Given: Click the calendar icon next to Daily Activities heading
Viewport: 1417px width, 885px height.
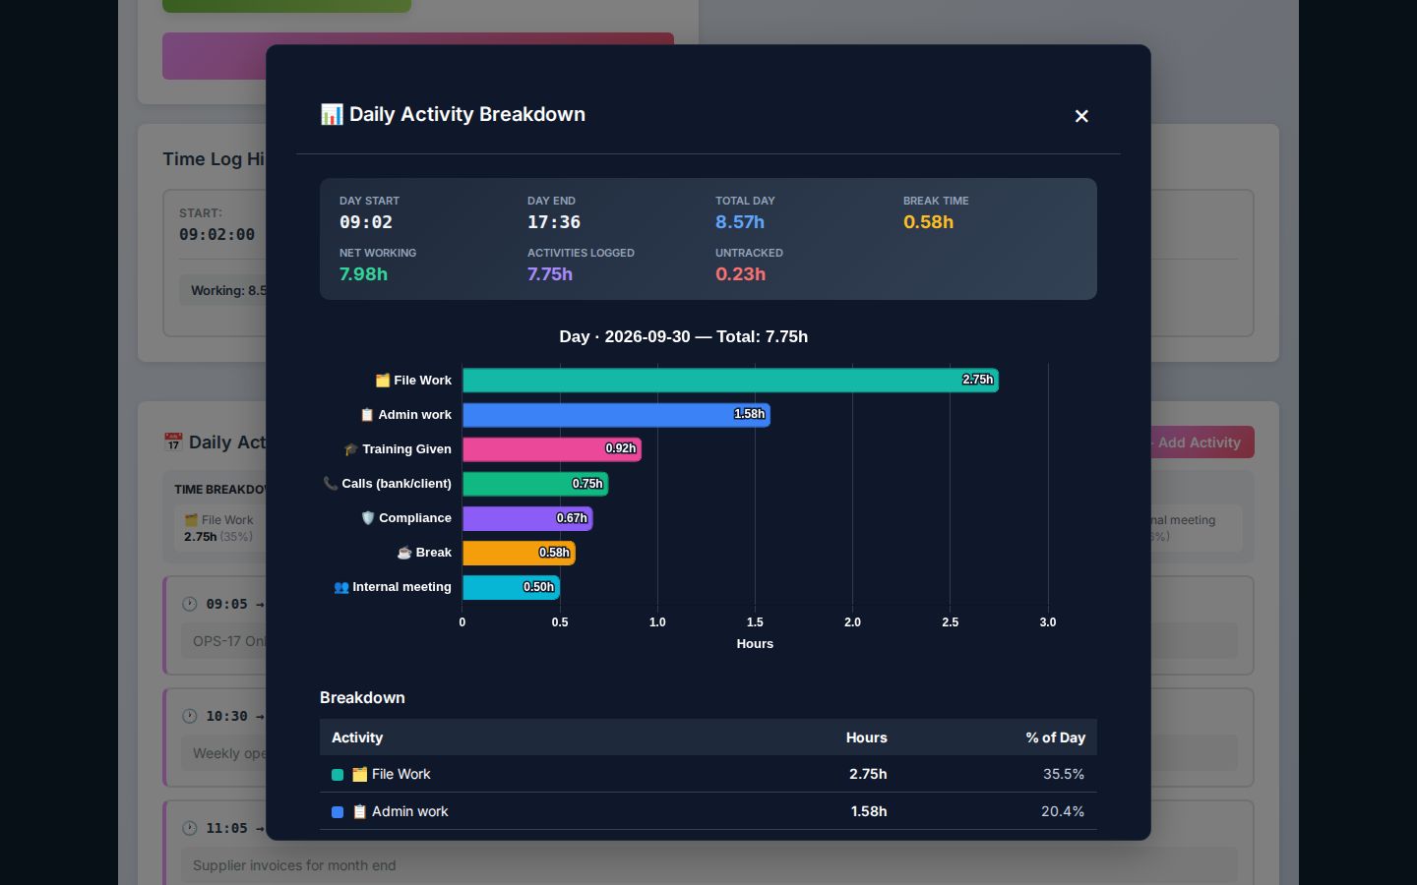Looking at the screenshot, I should (173, 442).
